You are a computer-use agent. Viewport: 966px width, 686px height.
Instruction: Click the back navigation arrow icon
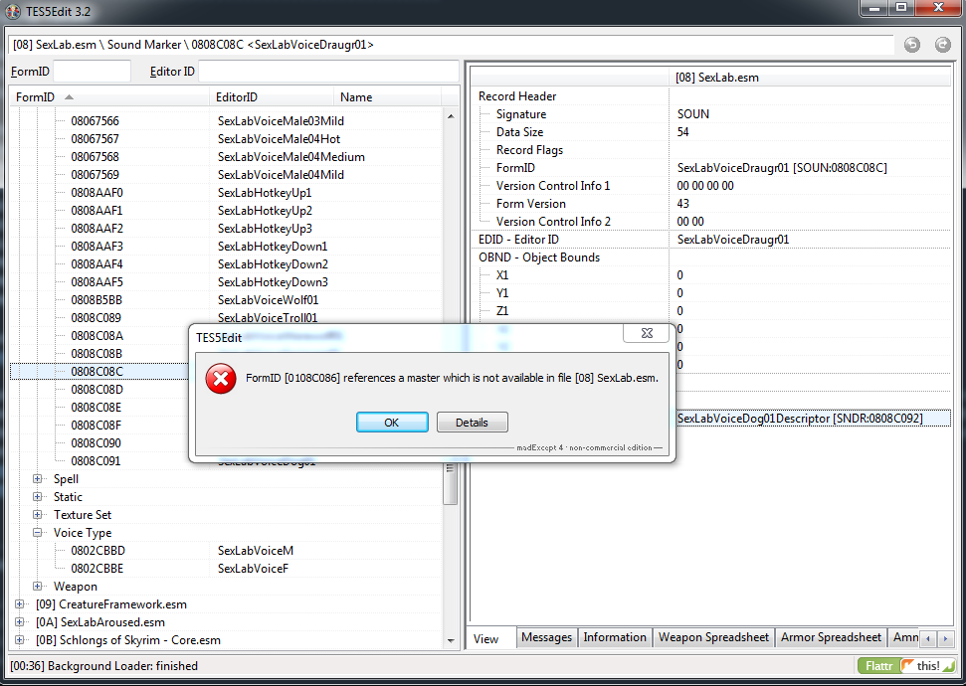click(x=912, y=45)
